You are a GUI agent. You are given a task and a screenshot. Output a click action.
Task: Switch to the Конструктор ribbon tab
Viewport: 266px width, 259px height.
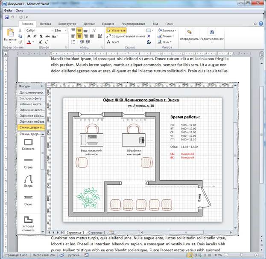tap(67, 24)
